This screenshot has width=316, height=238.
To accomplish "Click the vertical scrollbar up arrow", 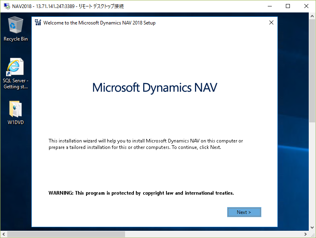I will 312,16.
